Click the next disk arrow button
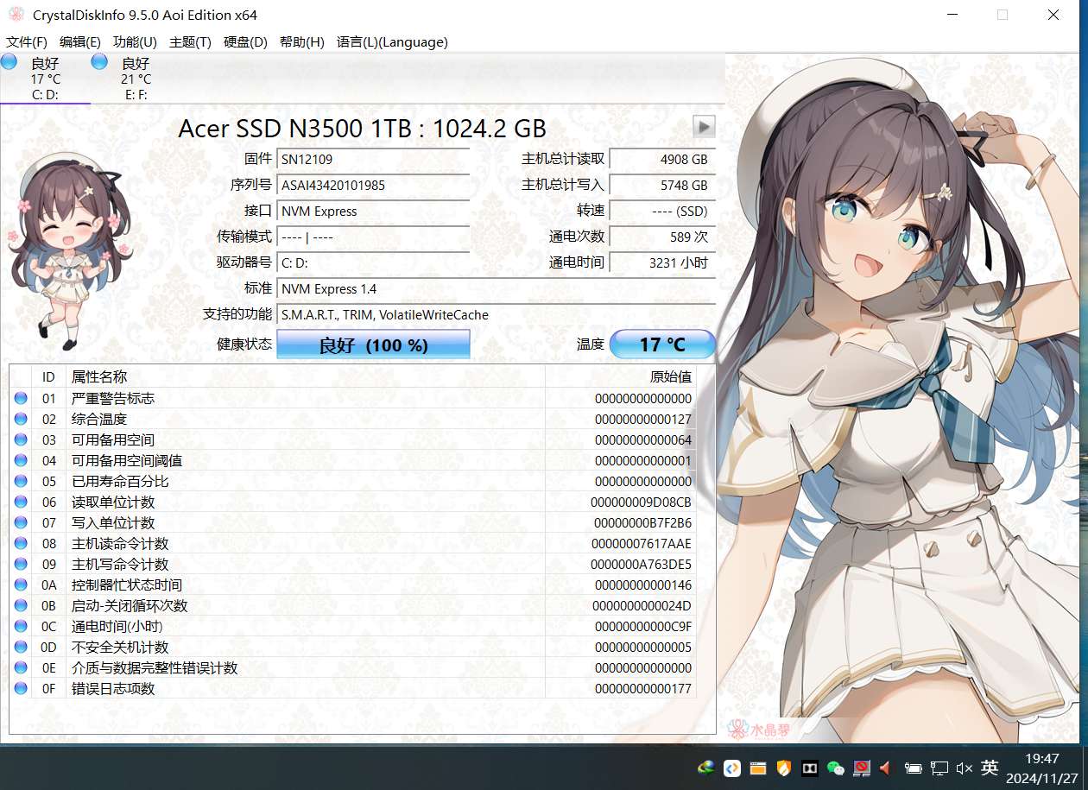The height and width of the screenshot is (790, 1088). (x=704, y=126)
